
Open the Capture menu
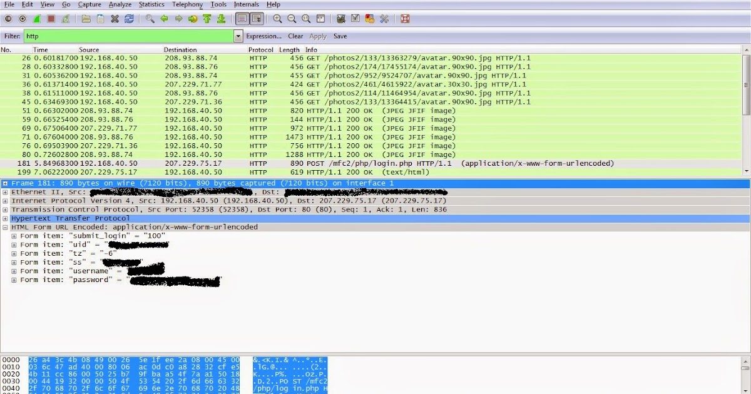coord(89,4)
